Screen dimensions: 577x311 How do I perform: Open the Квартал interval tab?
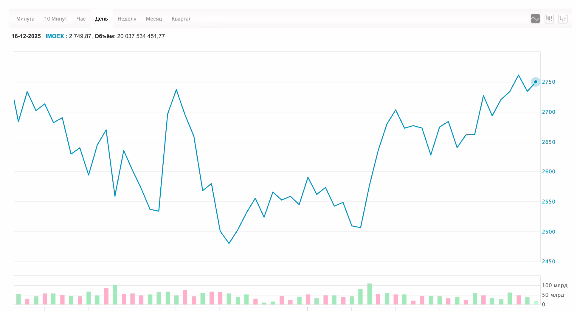tap(182, 19)
